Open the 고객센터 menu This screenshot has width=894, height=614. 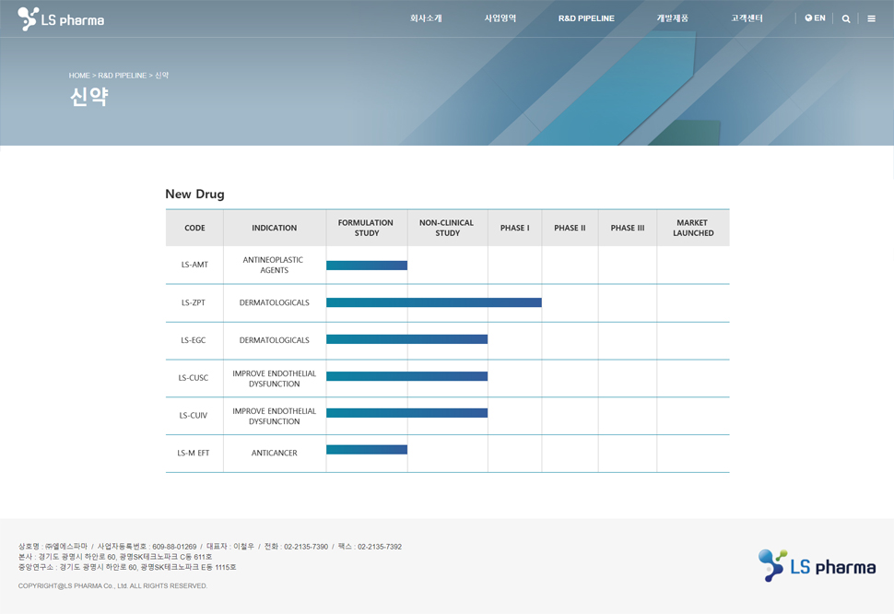tap(747, 18)
